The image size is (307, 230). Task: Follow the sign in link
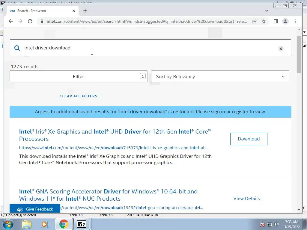pos(218,112)
